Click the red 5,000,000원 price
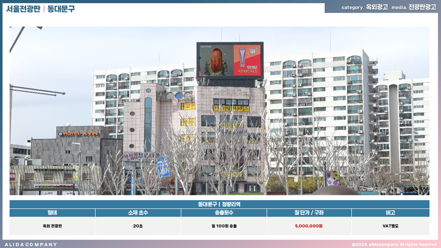Image resolution: width=441 pixels, height=248 pixels. tap(309, 226)
